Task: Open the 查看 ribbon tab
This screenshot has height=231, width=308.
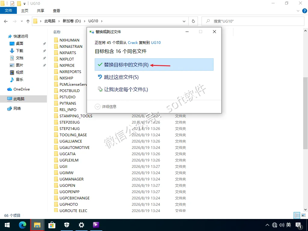Action: point(57,11)
